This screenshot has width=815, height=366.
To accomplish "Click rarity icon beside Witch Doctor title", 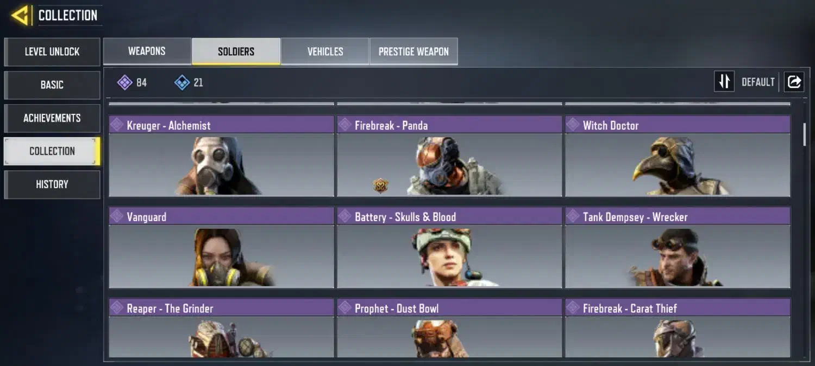I will 573,125.
